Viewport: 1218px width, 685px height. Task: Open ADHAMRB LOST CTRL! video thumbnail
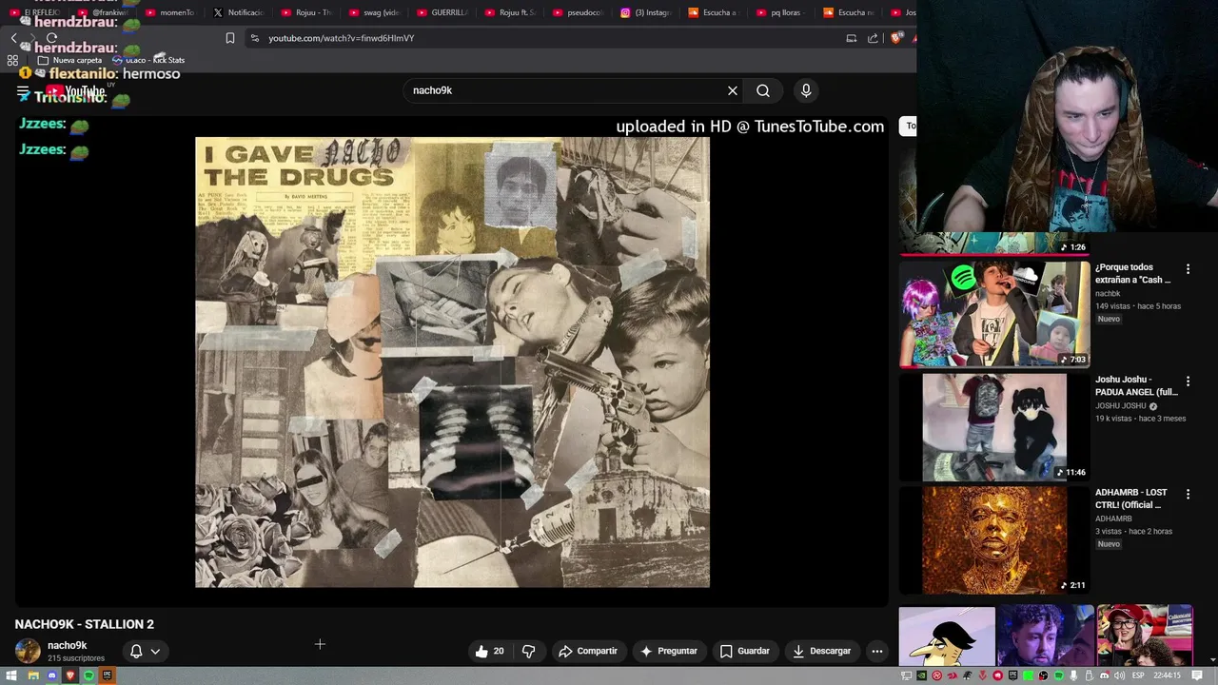(994, 539)
